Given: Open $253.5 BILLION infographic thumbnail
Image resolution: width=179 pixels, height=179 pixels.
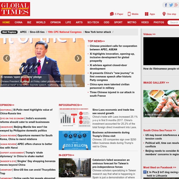Looking at the screenshot, I should point(75,140).
